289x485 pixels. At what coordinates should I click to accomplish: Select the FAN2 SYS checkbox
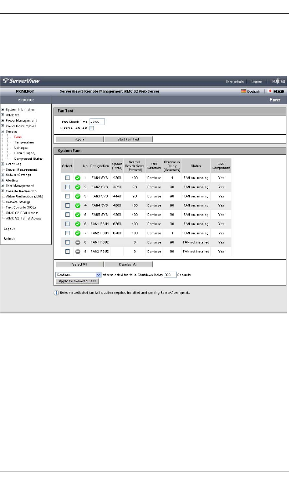click(68, 187)
